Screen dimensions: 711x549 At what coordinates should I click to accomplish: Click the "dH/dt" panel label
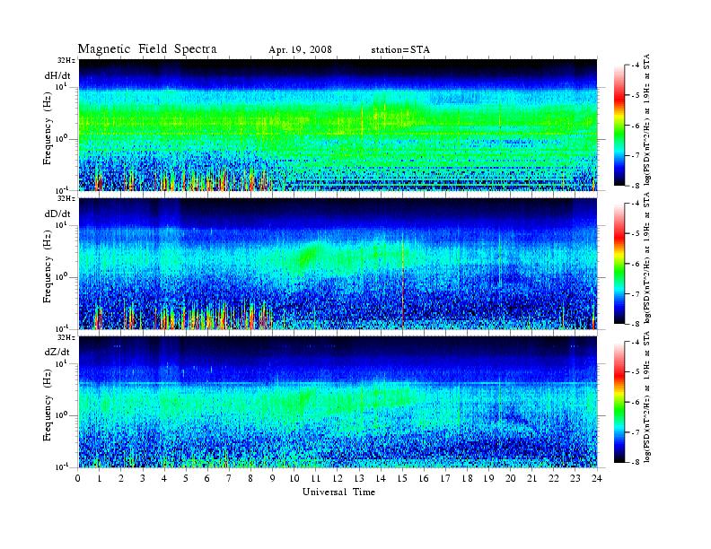(x=57, y=75)
